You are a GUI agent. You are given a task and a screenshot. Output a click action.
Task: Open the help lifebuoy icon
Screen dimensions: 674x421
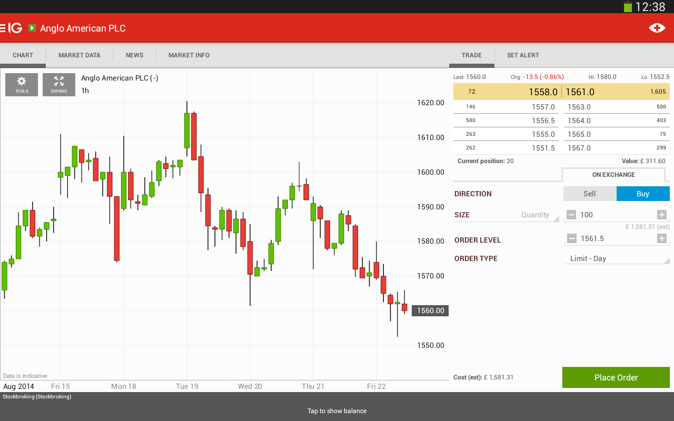(657, 28)
